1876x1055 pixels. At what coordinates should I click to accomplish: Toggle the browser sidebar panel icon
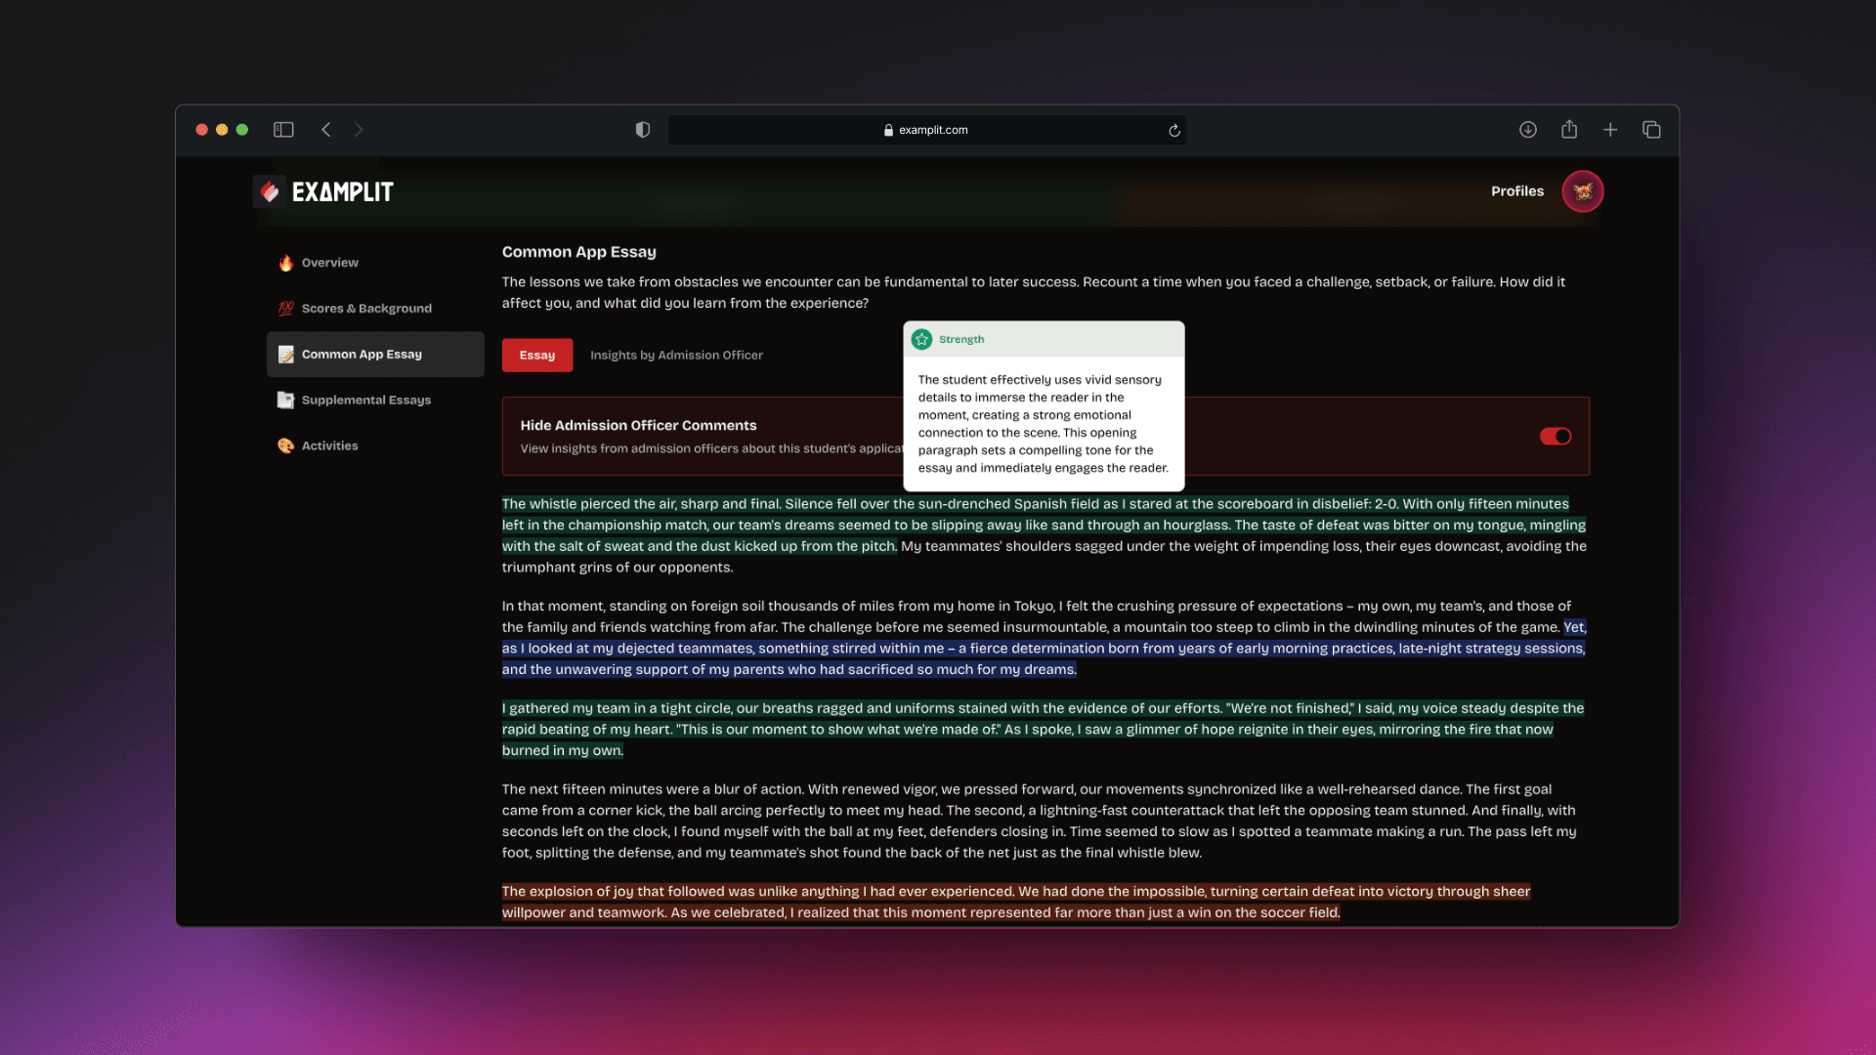click(x=282, y=129)
